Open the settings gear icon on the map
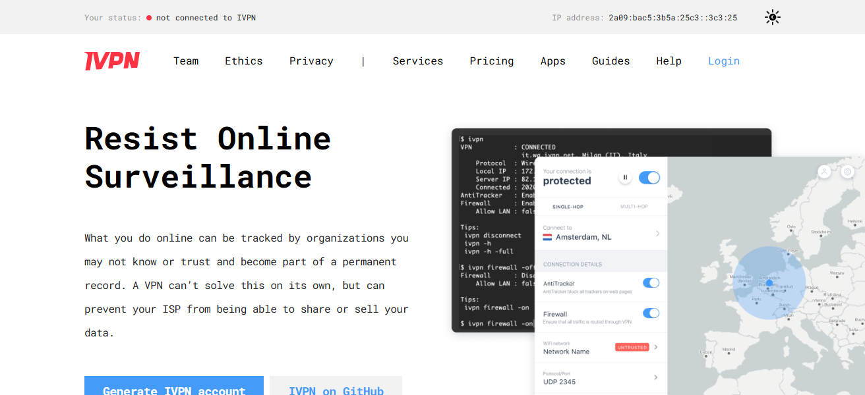Screen dimensions: 865x395 [848, 171]
